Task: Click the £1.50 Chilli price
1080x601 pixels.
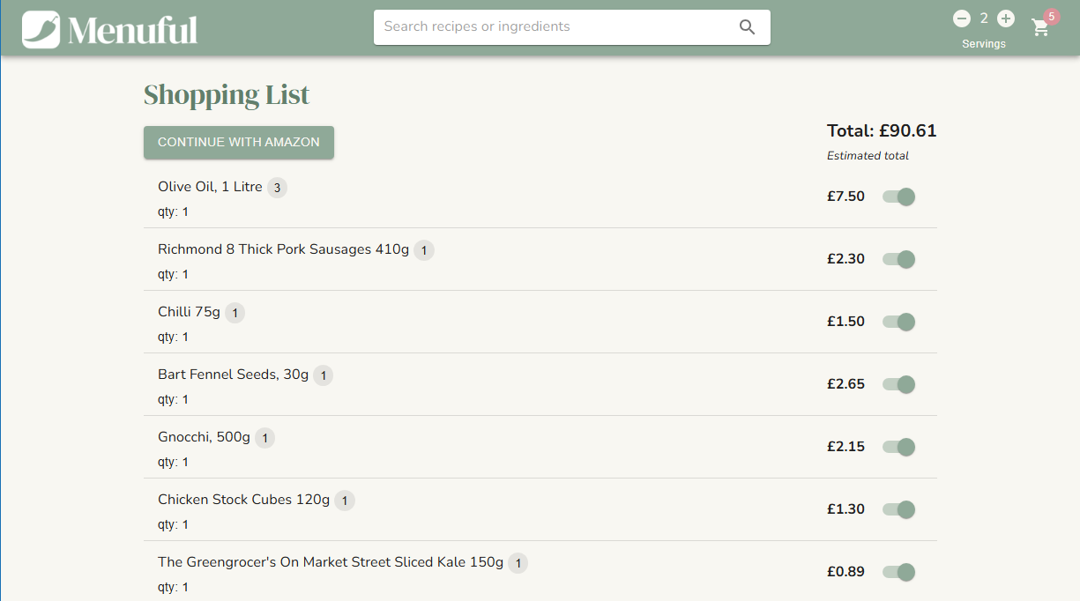Action: click(x=845, y=322)
